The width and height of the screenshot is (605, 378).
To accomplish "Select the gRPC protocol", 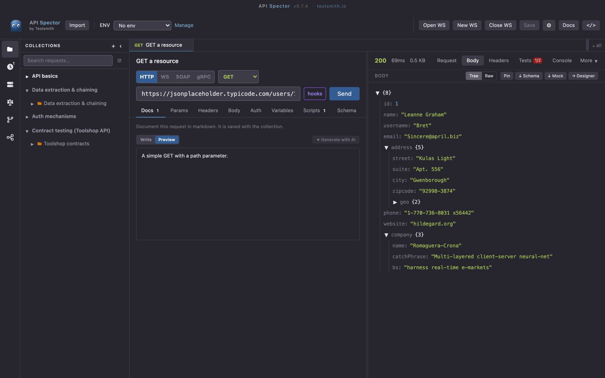I will click(203, 77).
